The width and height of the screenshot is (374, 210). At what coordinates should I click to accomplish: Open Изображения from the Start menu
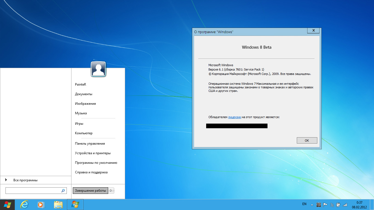click(x=85, y=104)
